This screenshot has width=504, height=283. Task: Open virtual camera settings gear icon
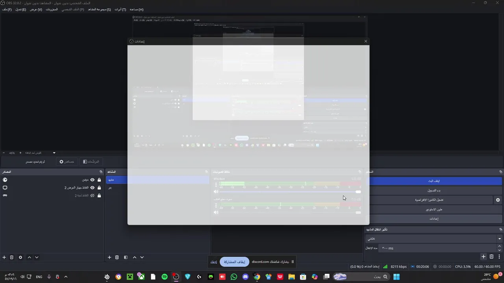click(x=498, y=200)
